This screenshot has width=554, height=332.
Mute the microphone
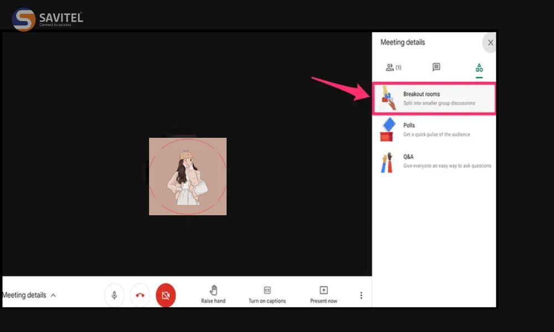point(114,295)
